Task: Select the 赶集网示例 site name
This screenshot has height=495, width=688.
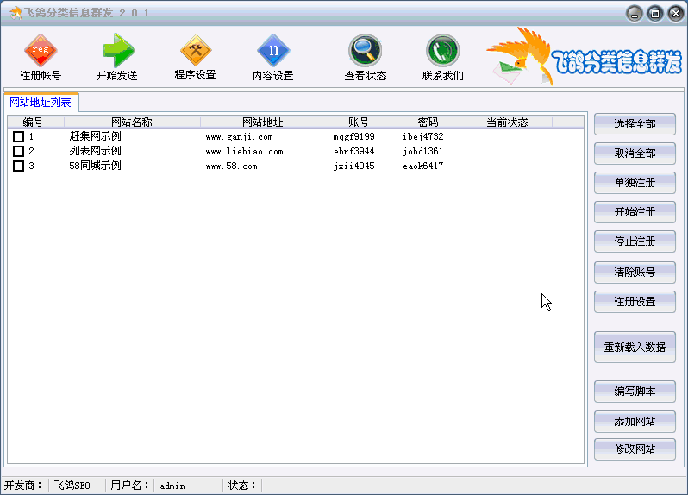Action: coord(95,136)
